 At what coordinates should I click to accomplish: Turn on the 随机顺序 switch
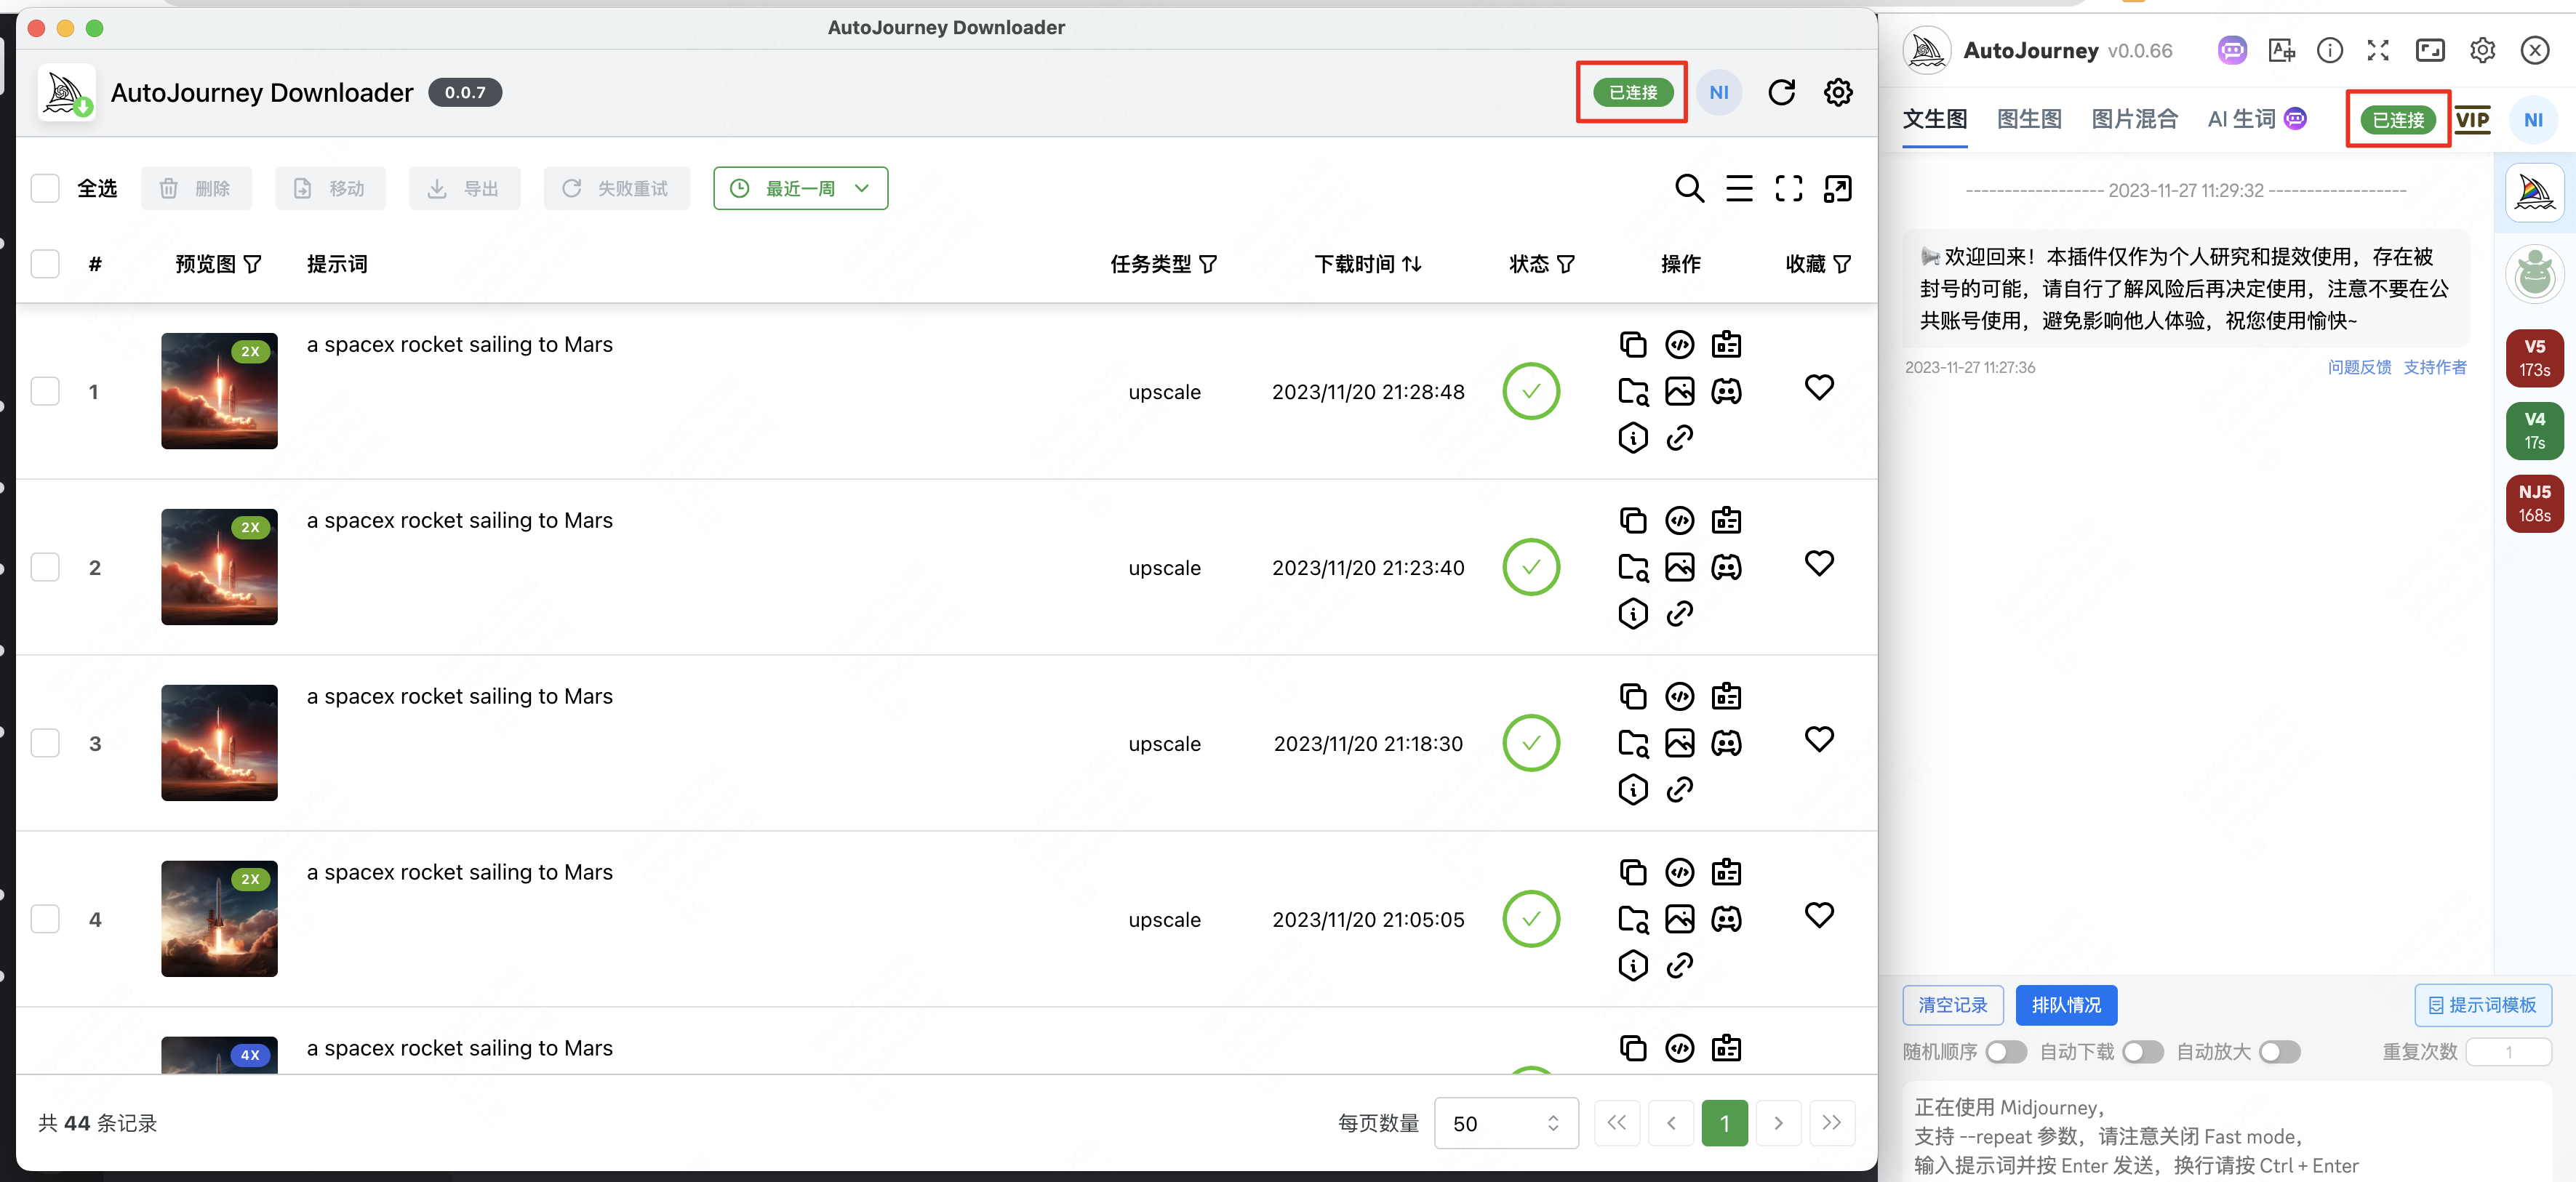(x=2005, y=1052)
